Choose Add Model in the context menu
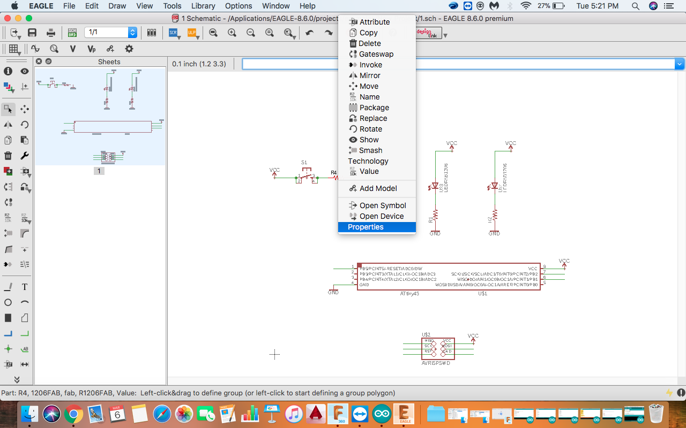 pos(377,188)
